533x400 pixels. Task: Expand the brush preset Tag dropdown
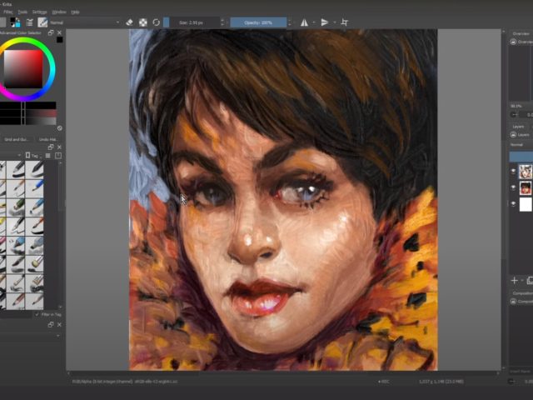(33, 156)
